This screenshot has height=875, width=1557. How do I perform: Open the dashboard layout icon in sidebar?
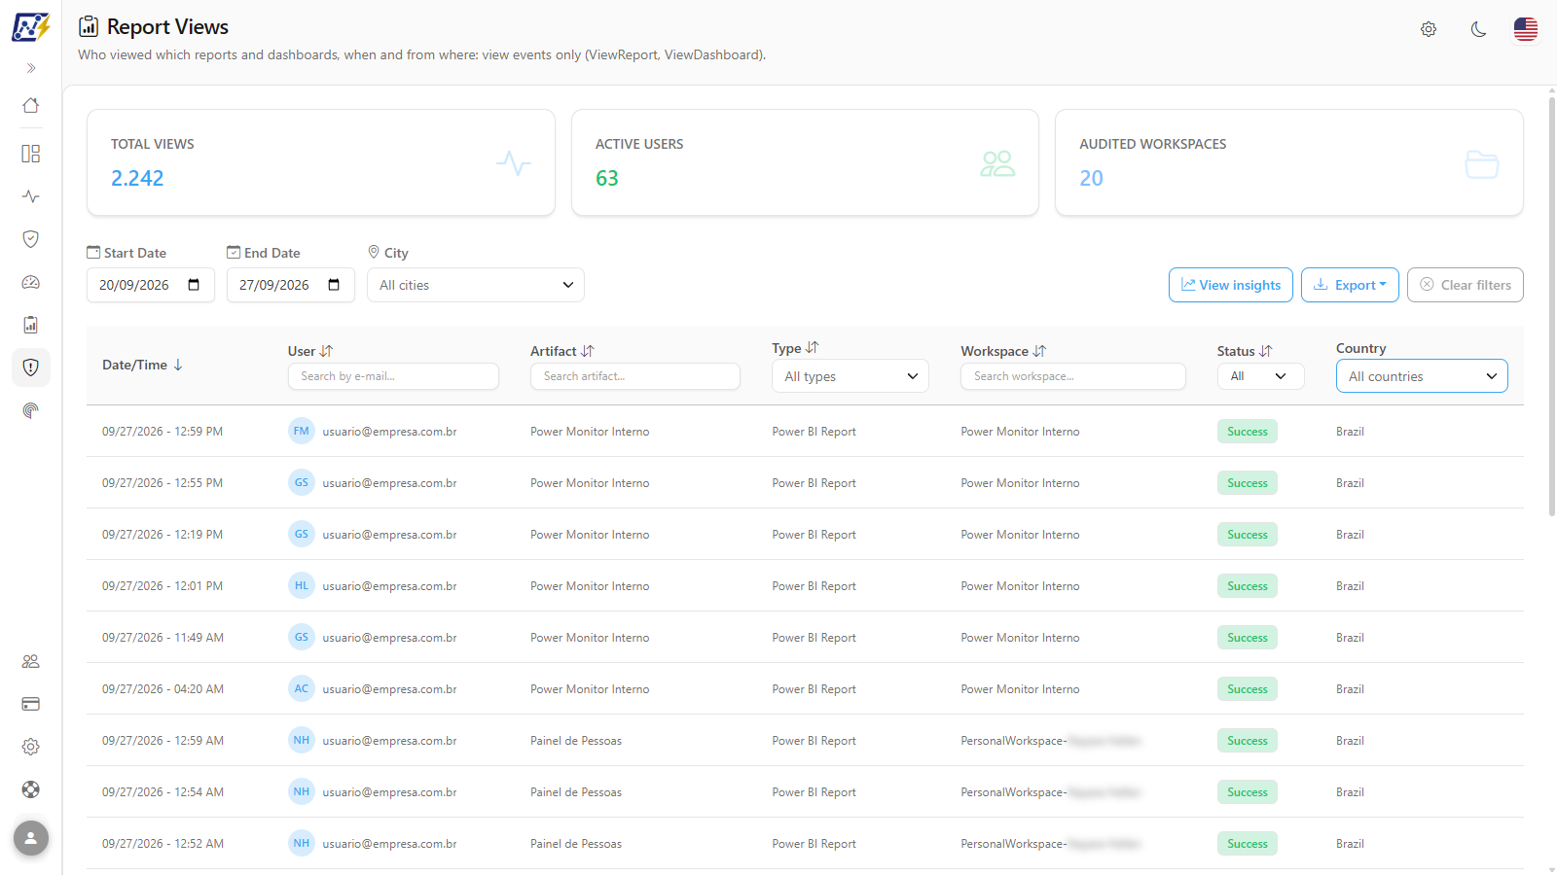31,154
